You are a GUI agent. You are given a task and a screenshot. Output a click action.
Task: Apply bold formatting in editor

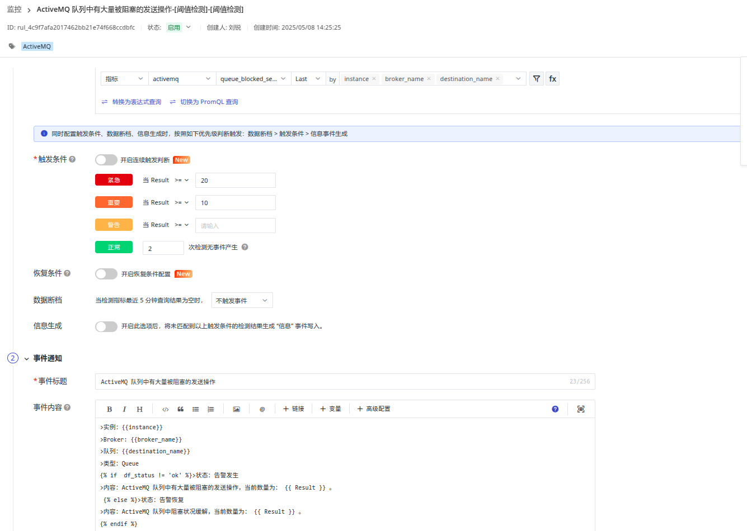[110, 409]
